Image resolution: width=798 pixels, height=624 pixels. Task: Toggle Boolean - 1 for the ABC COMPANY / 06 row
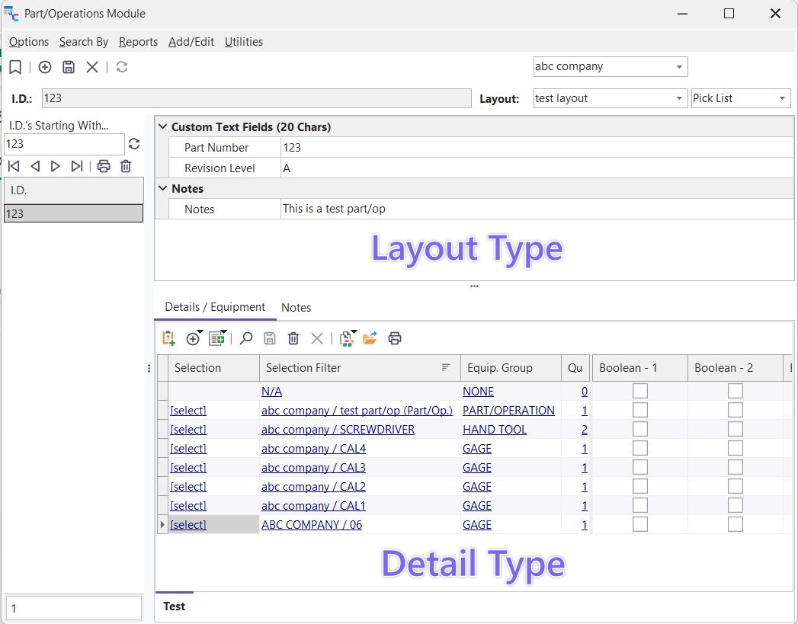tap(640, 524)
